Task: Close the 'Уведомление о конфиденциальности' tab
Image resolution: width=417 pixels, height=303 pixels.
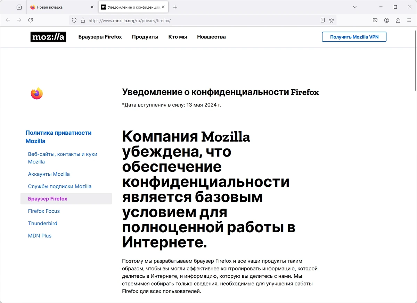Action: coord(163,7)
